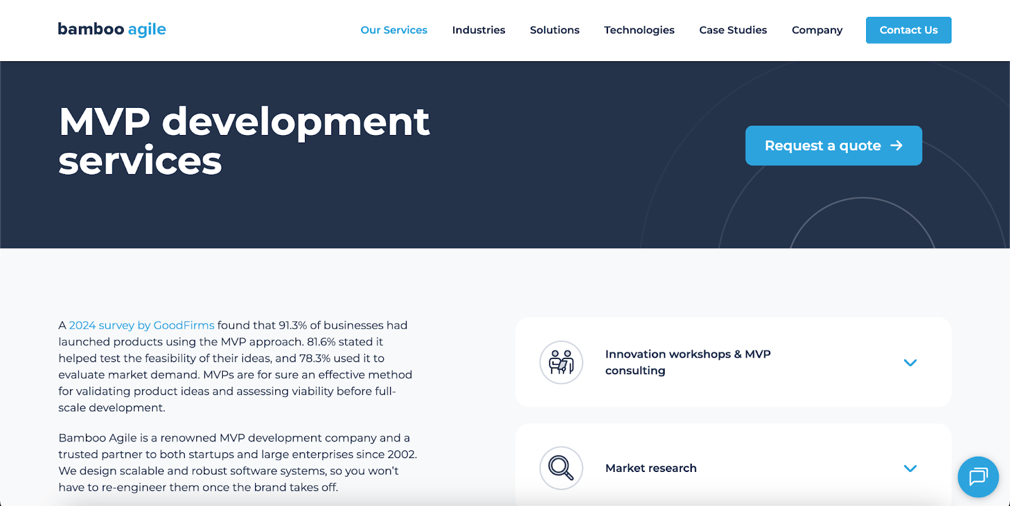Open the Industries menu

[x=478, y=30]
